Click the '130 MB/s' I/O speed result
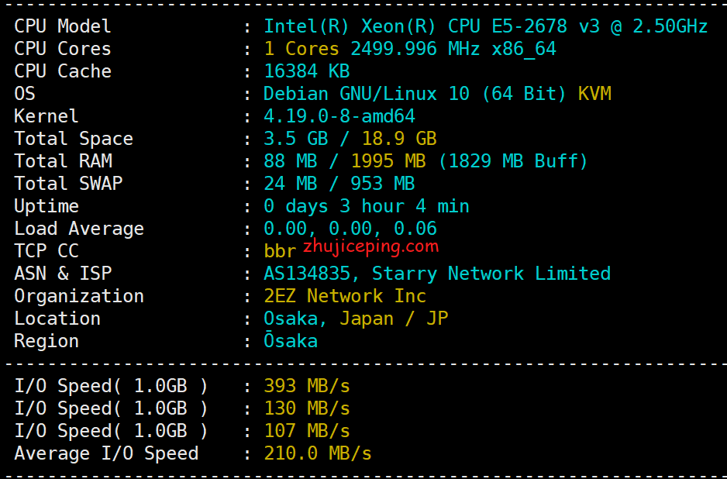The image size is (727, 479). [306, 408]
